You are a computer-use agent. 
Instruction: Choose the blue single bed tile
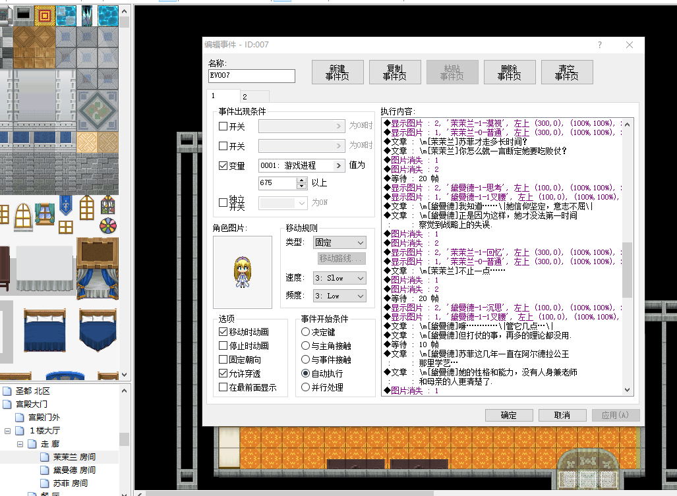click(x=45, y=331)
